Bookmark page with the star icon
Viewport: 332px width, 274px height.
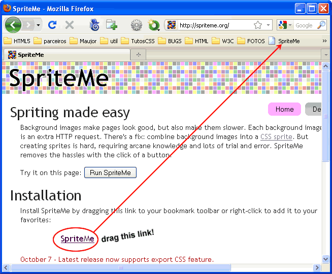pos(258,25)
